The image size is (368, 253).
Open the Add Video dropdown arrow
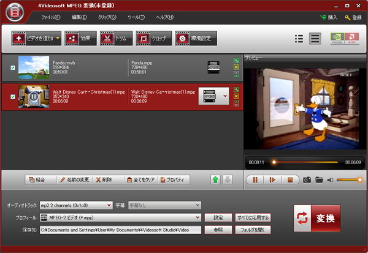[58, 38]
